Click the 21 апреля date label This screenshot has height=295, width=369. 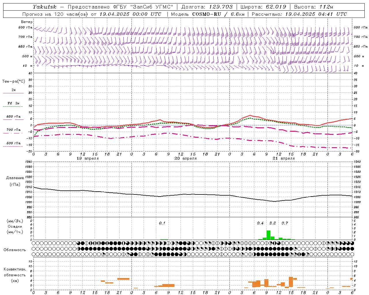pyautogui.click(x=284, y=158)
